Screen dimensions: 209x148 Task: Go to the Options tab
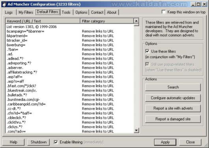pos(81,12)
